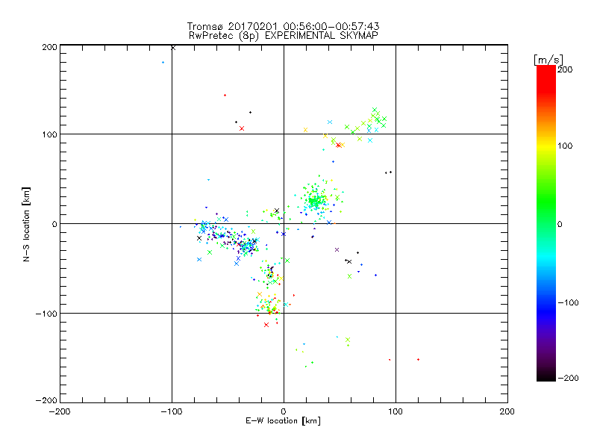Click the '100' tick label on the E-W axis

pyautogui.click(x=396, y=412)
